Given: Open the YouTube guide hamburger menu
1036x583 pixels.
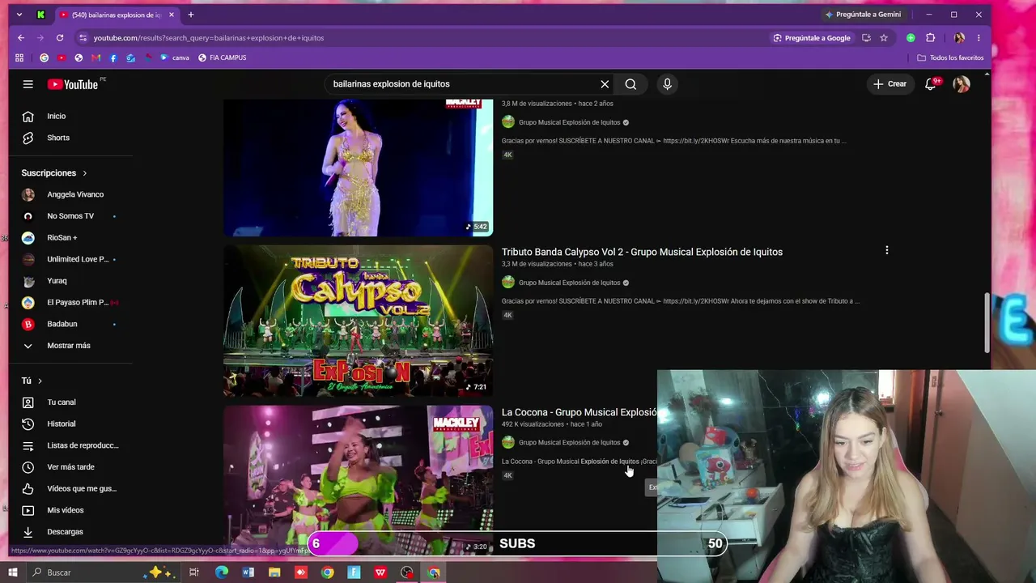Looking at the screenshot, I should (28, 84).
